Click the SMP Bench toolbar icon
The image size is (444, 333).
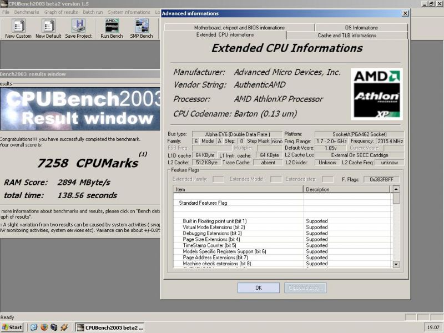pyautogui.click(x=142, y=29)
